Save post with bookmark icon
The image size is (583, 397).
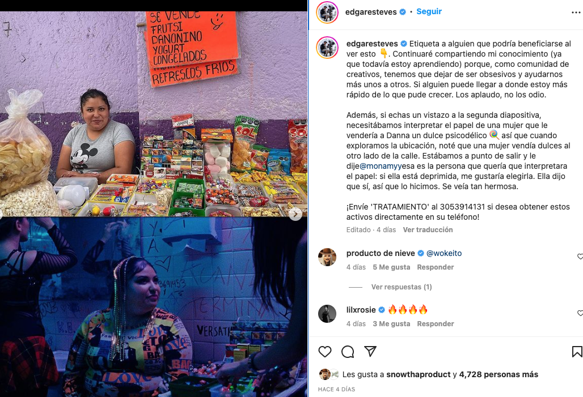pos(577,351)
